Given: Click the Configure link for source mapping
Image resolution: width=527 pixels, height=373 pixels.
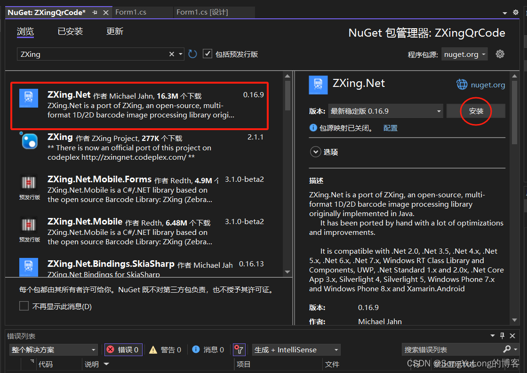Looking at the screenshot, I should pyautogui.click(x=390, y=128).
